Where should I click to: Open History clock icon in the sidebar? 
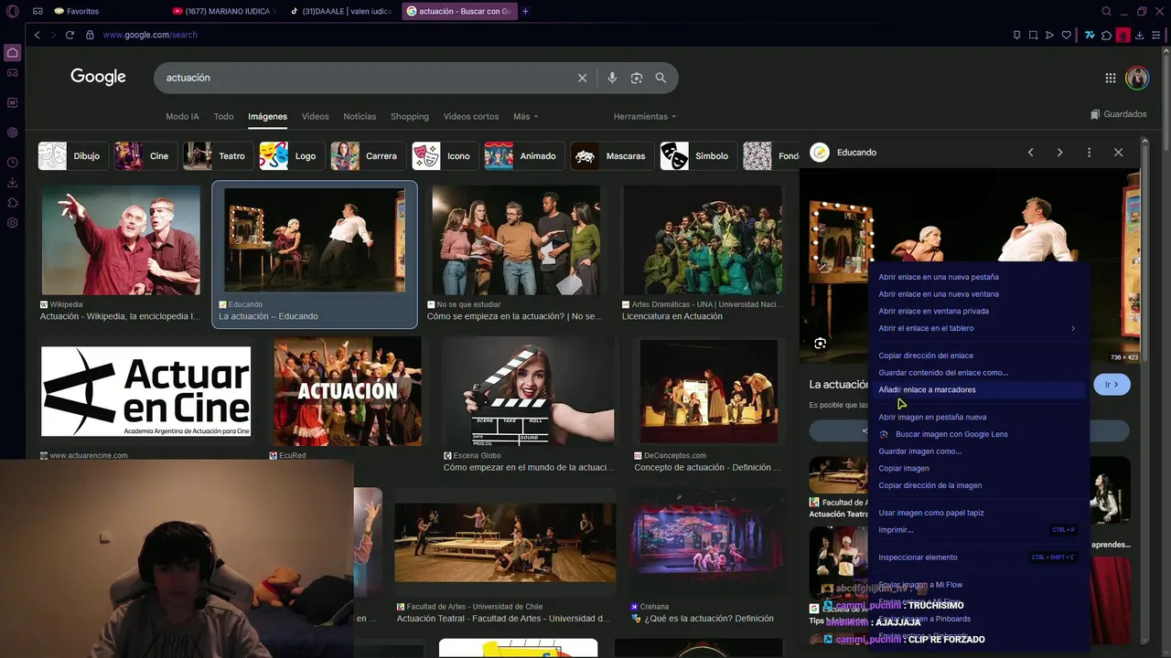coord(13,163)
